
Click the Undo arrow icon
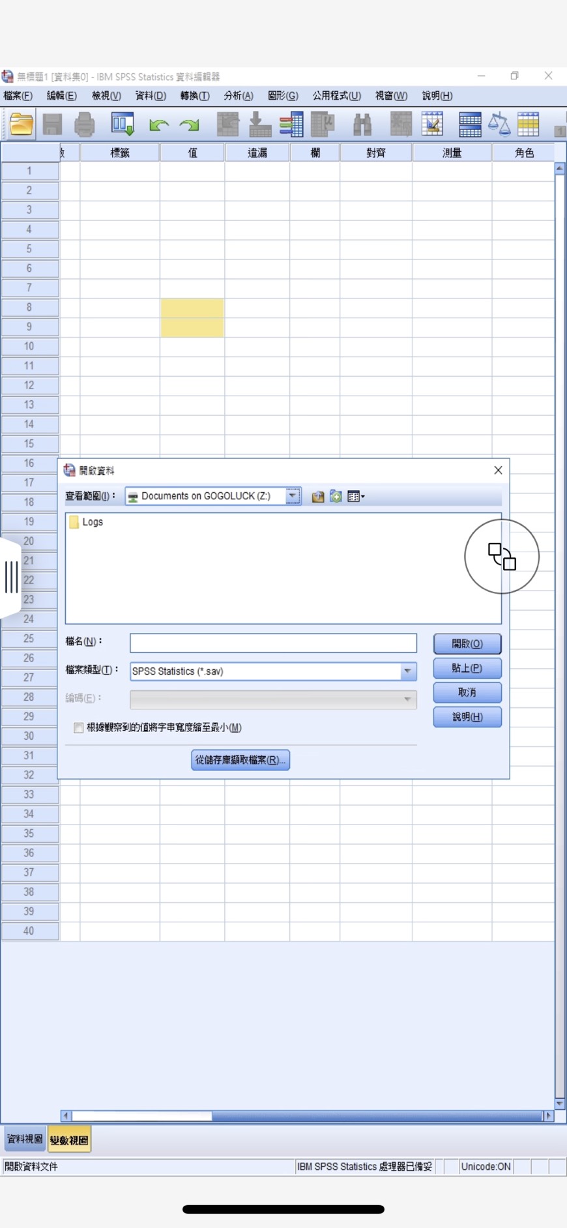[158, 124]
